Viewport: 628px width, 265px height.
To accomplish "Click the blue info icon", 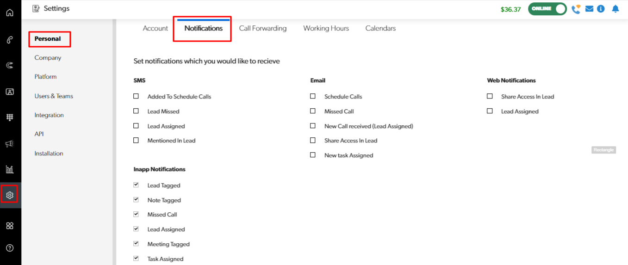I will tap(601, 9).
